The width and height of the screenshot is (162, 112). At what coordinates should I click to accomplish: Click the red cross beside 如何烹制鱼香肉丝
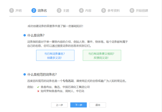point(38,91)
